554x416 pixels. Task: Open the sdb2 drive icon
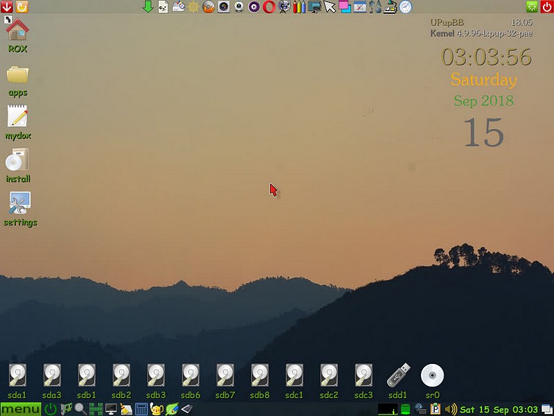120,376
